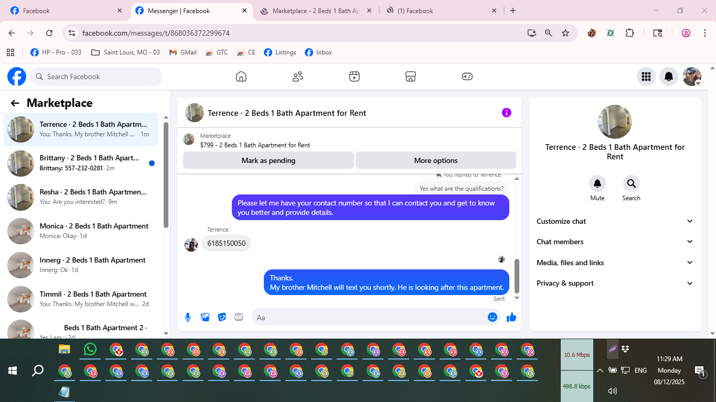The image size is (716, 402).
Task: Click the Mute bell icon
Action: click(597, 183)
